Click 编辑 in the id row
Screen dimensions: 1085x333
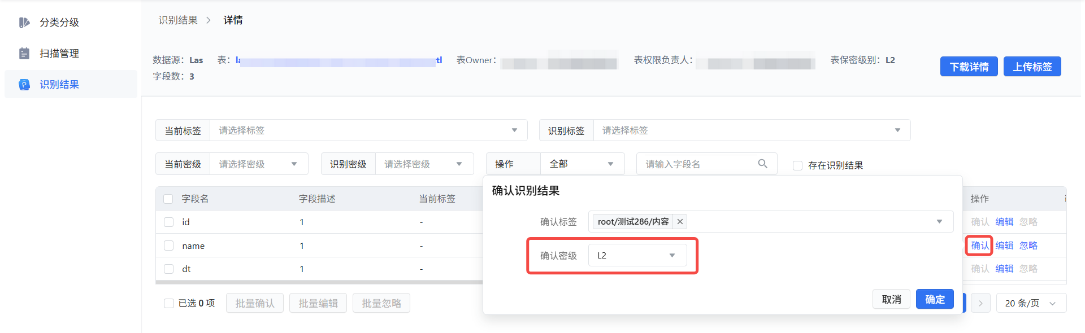[x=1004, y=222]
